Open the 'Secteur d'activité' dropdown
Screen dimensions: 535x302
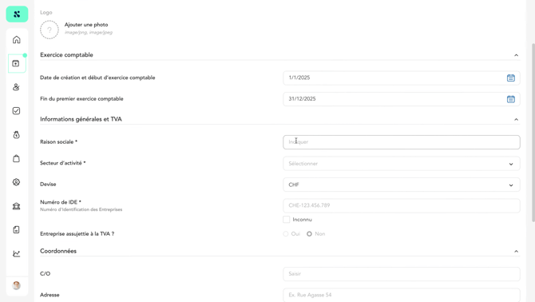pyautogui.click(x=401, y=164)
